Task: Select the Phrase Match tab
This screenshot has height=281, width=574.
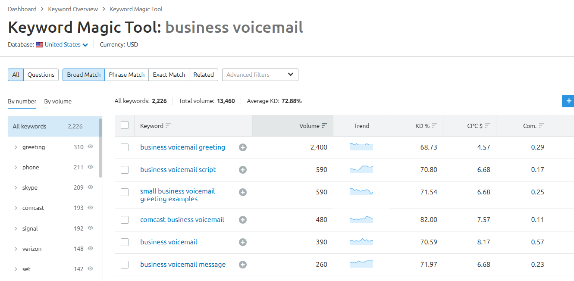Action: coord(127,75)
